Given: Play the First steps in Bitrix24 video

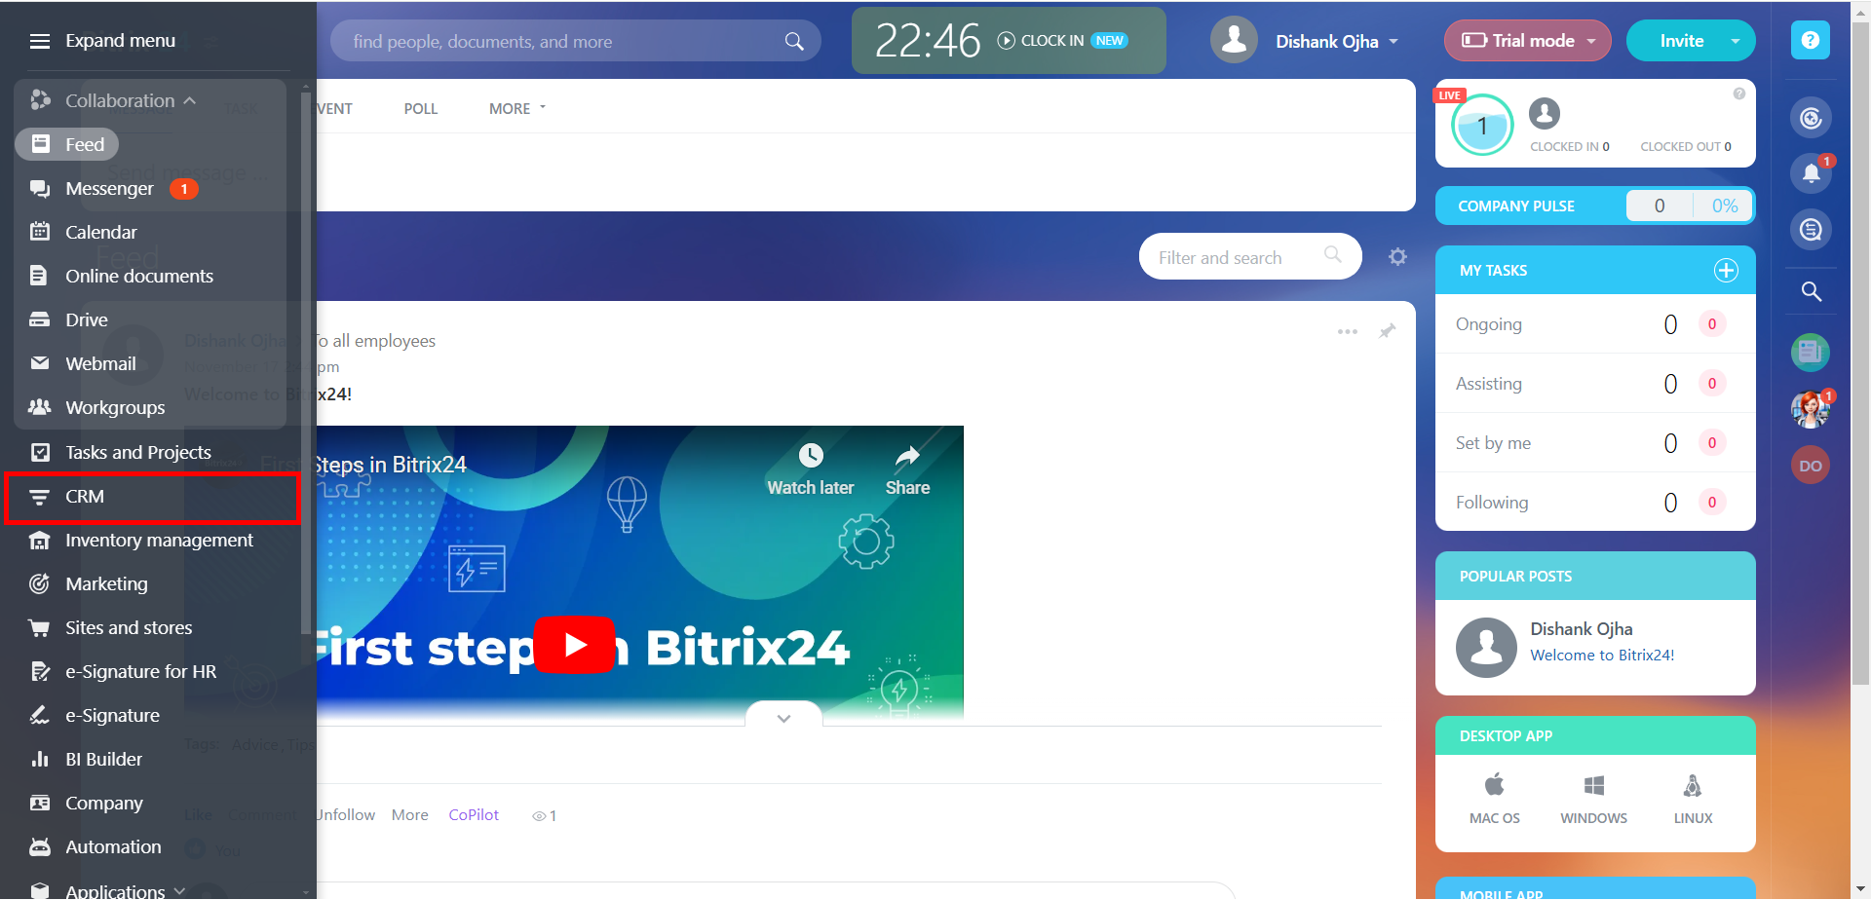Looking at the screenshot, I should (x=574, y=645).
